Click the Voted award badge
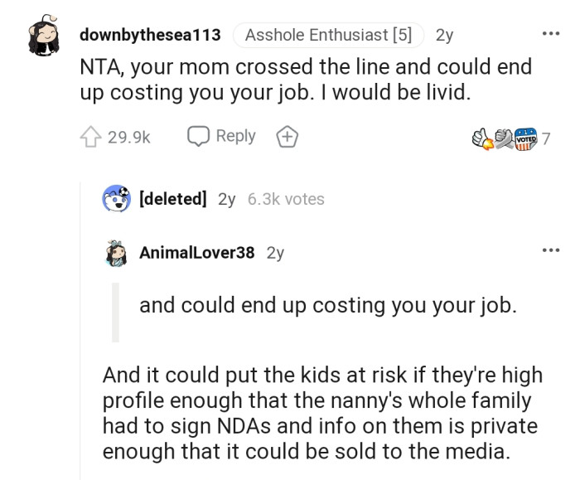This screenshot has height=480, width=580. coord(525,138)
